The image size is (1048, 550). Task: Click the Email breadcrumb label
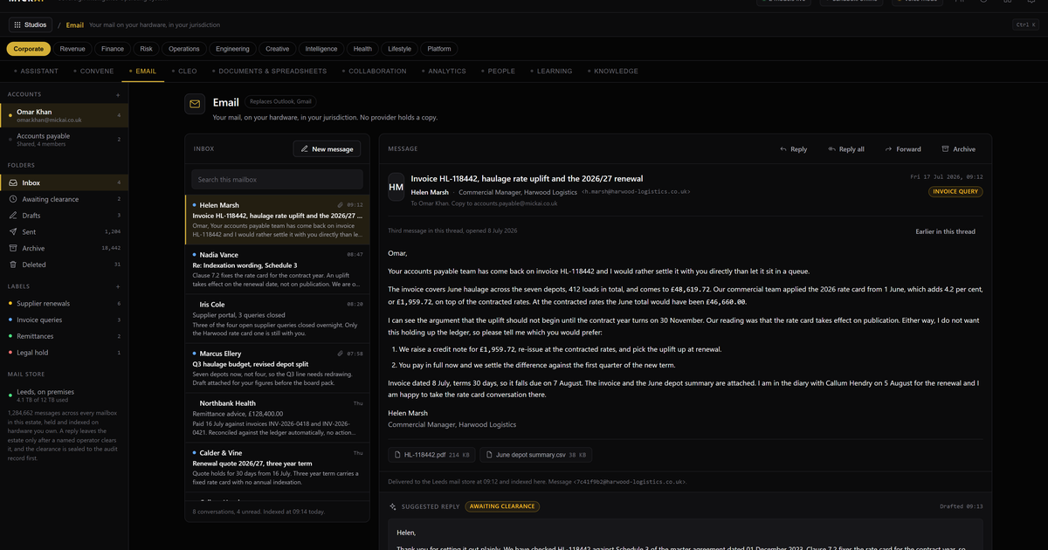pyautogui.click(x=75, y=25)
